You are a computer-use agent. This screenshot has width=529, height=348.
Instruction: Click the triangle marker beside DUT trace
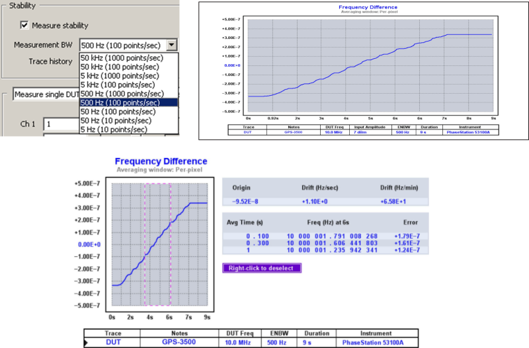point(87,343)
